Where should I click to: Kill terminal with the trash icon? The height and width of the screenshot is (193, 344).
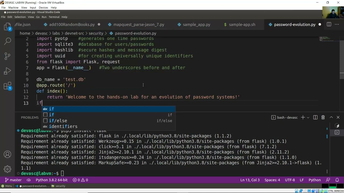(x=323, y=117)
